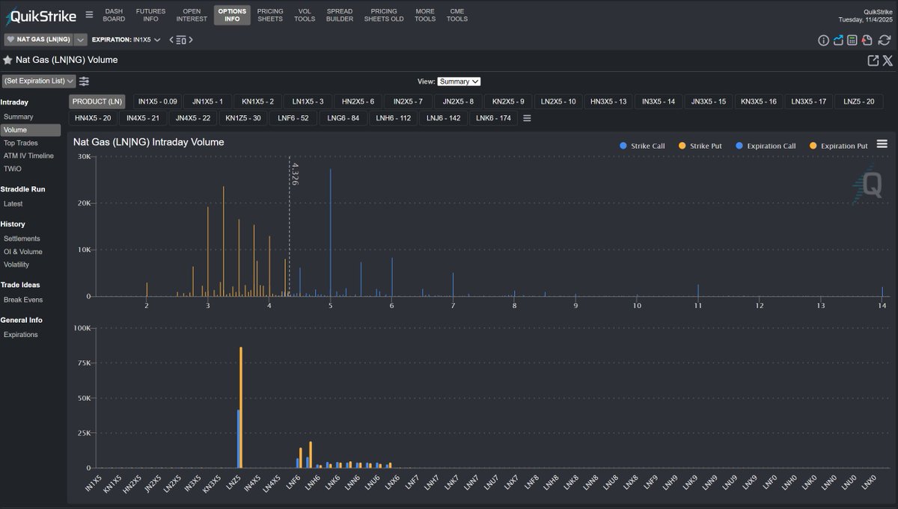The image size is (898, 509).
Task: Switch to the PRICING SHEETS menu
Action: coord(270,16)
